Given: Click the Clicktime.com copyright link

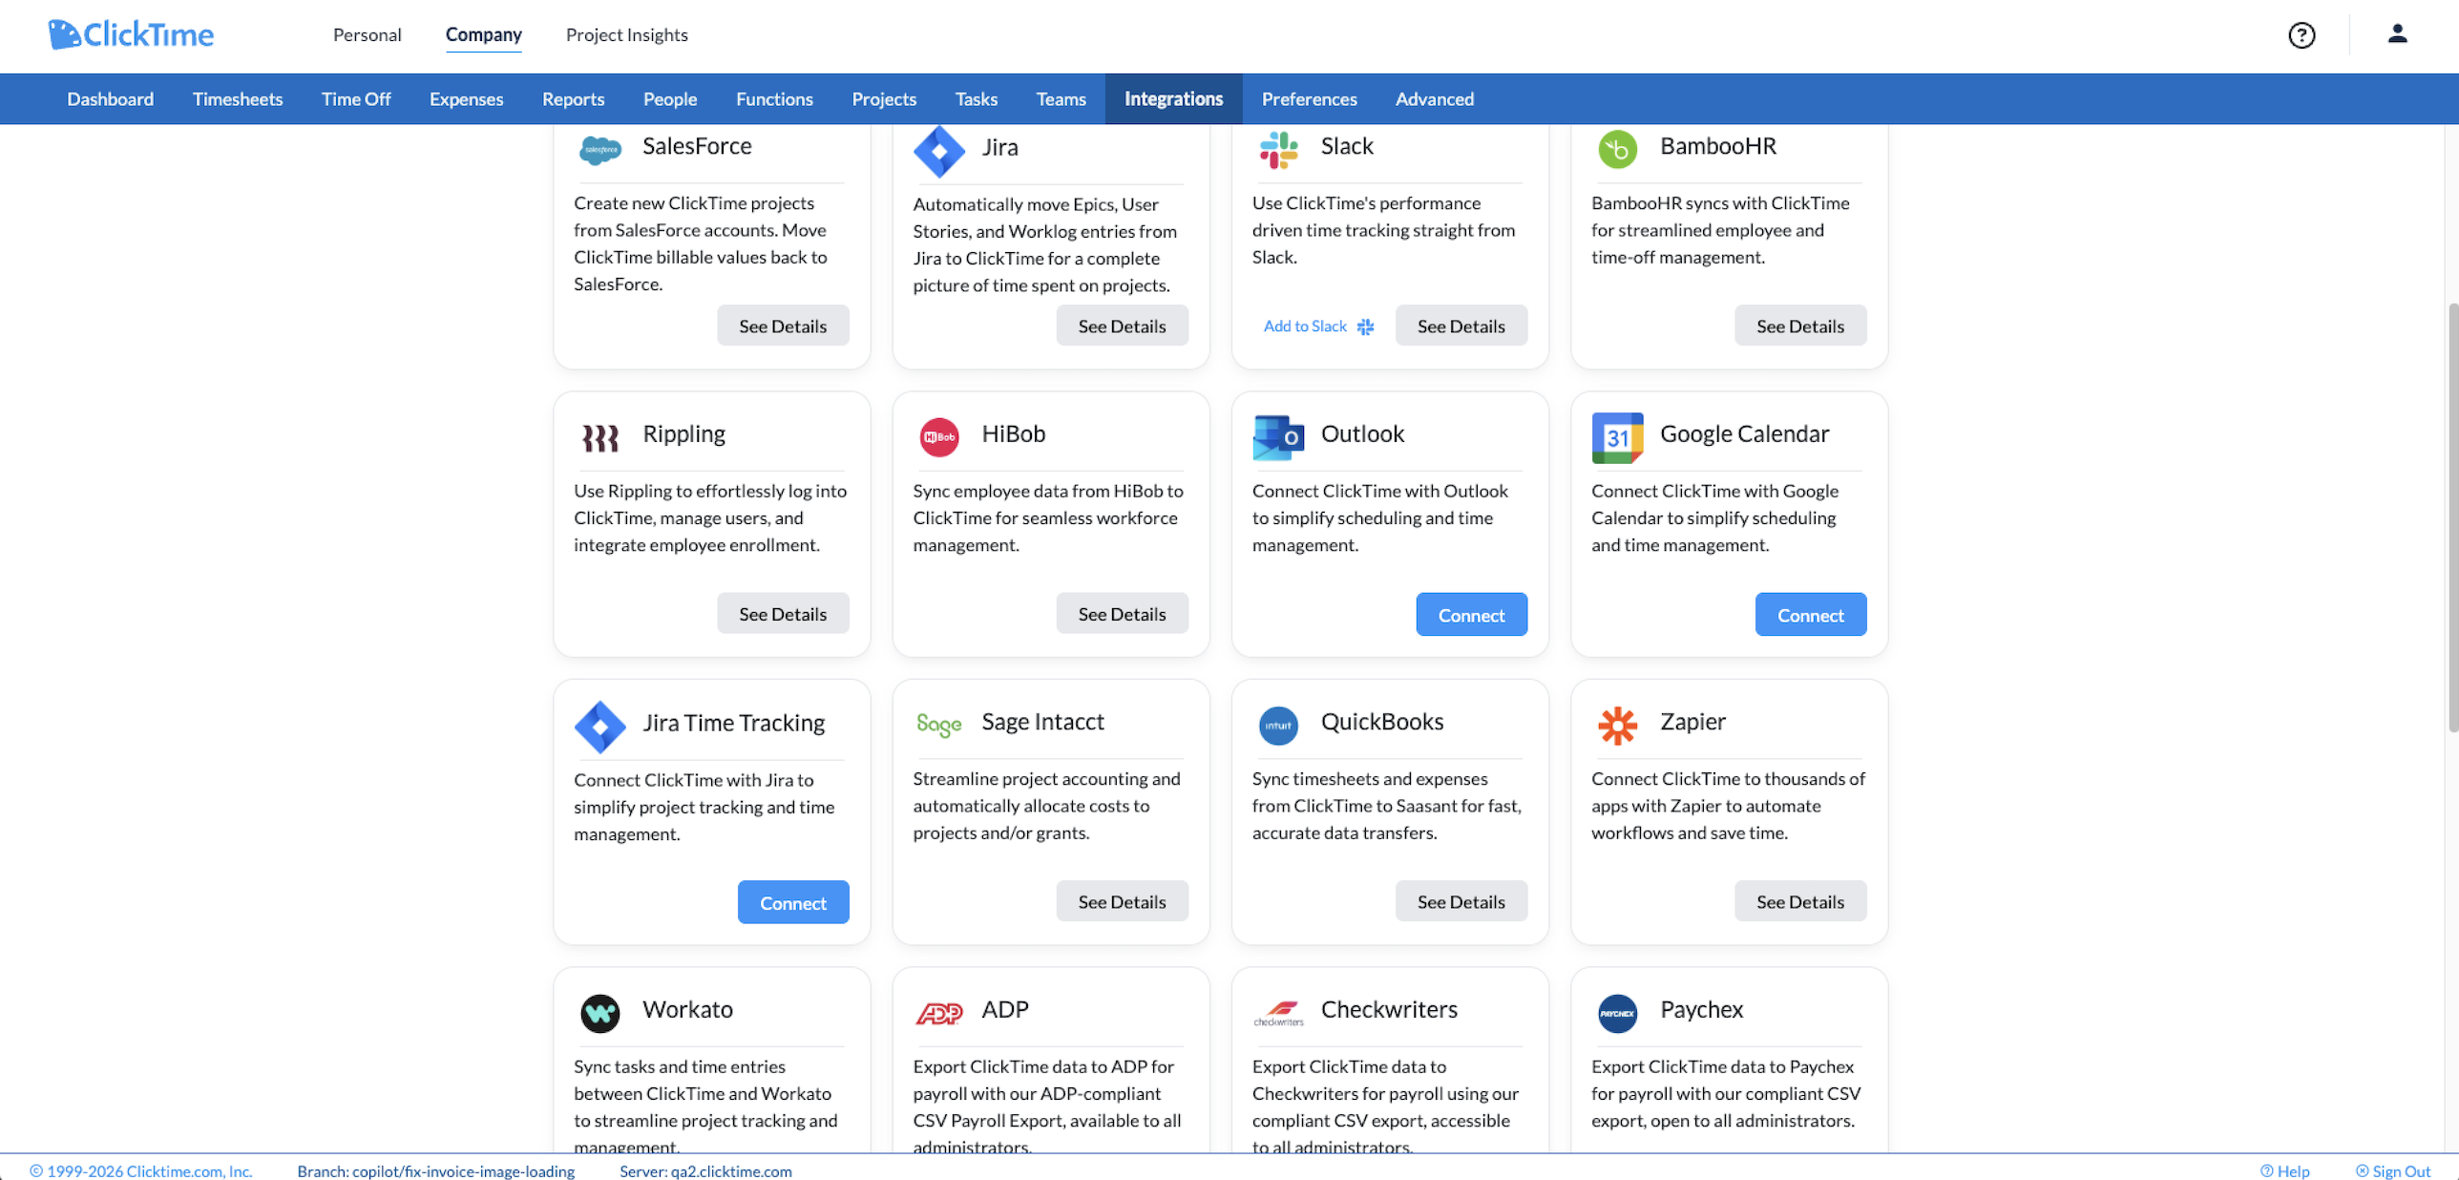Looking at the screenshot, I should pyautogui.click(x=141, y=1170).
